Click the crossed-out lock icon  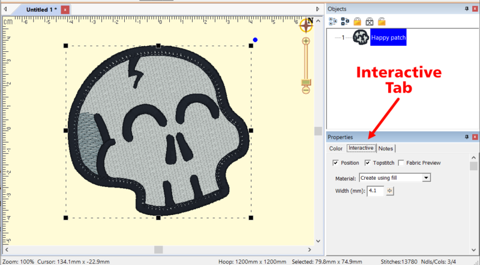click(x=369, y=21)
